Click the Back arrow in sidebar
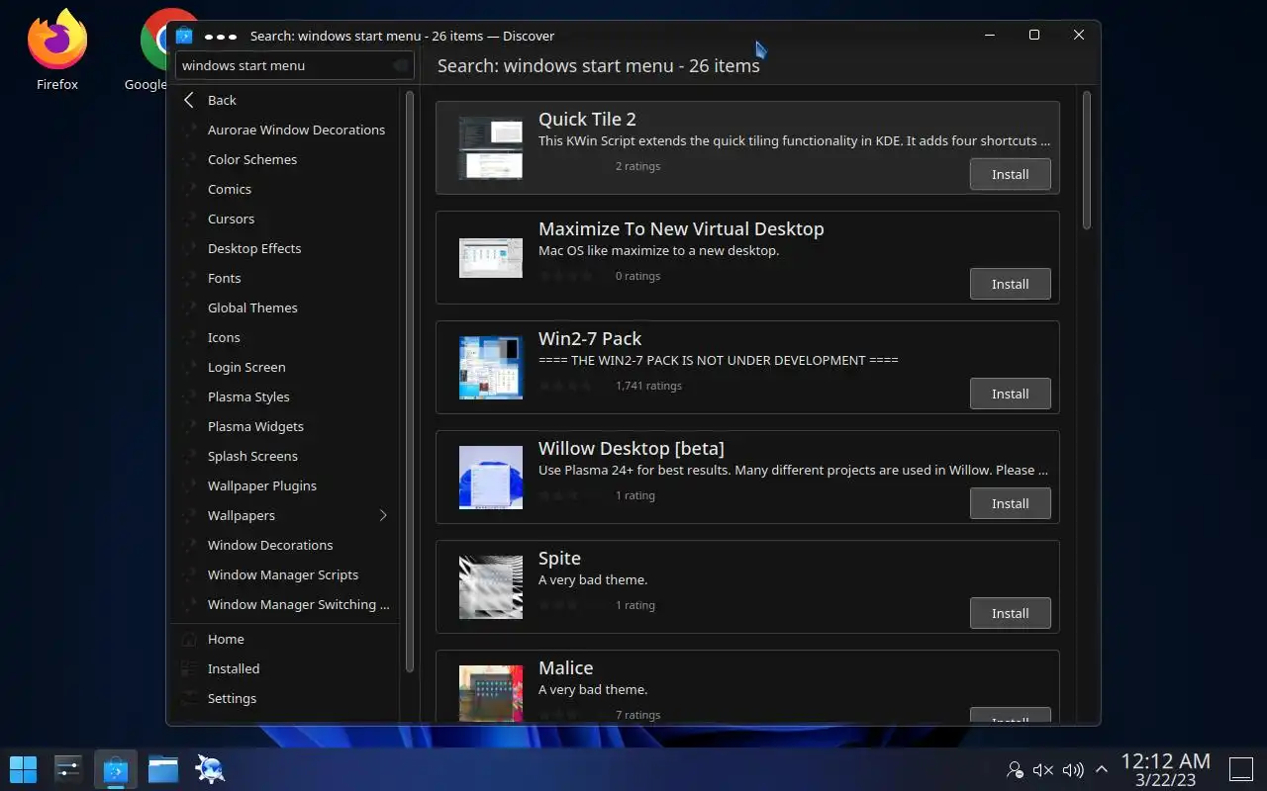The image size is (1267, 791). pyautogui.click(x=189, y=100)
